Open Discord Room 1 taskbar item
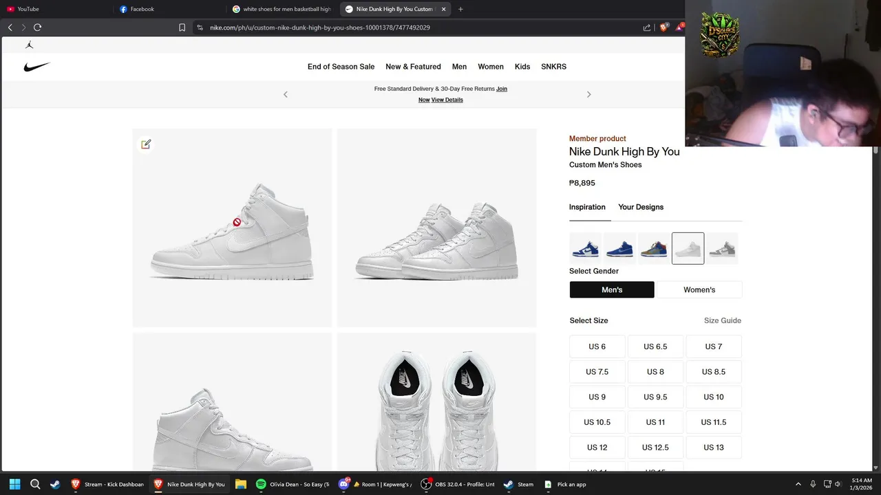 377,484
